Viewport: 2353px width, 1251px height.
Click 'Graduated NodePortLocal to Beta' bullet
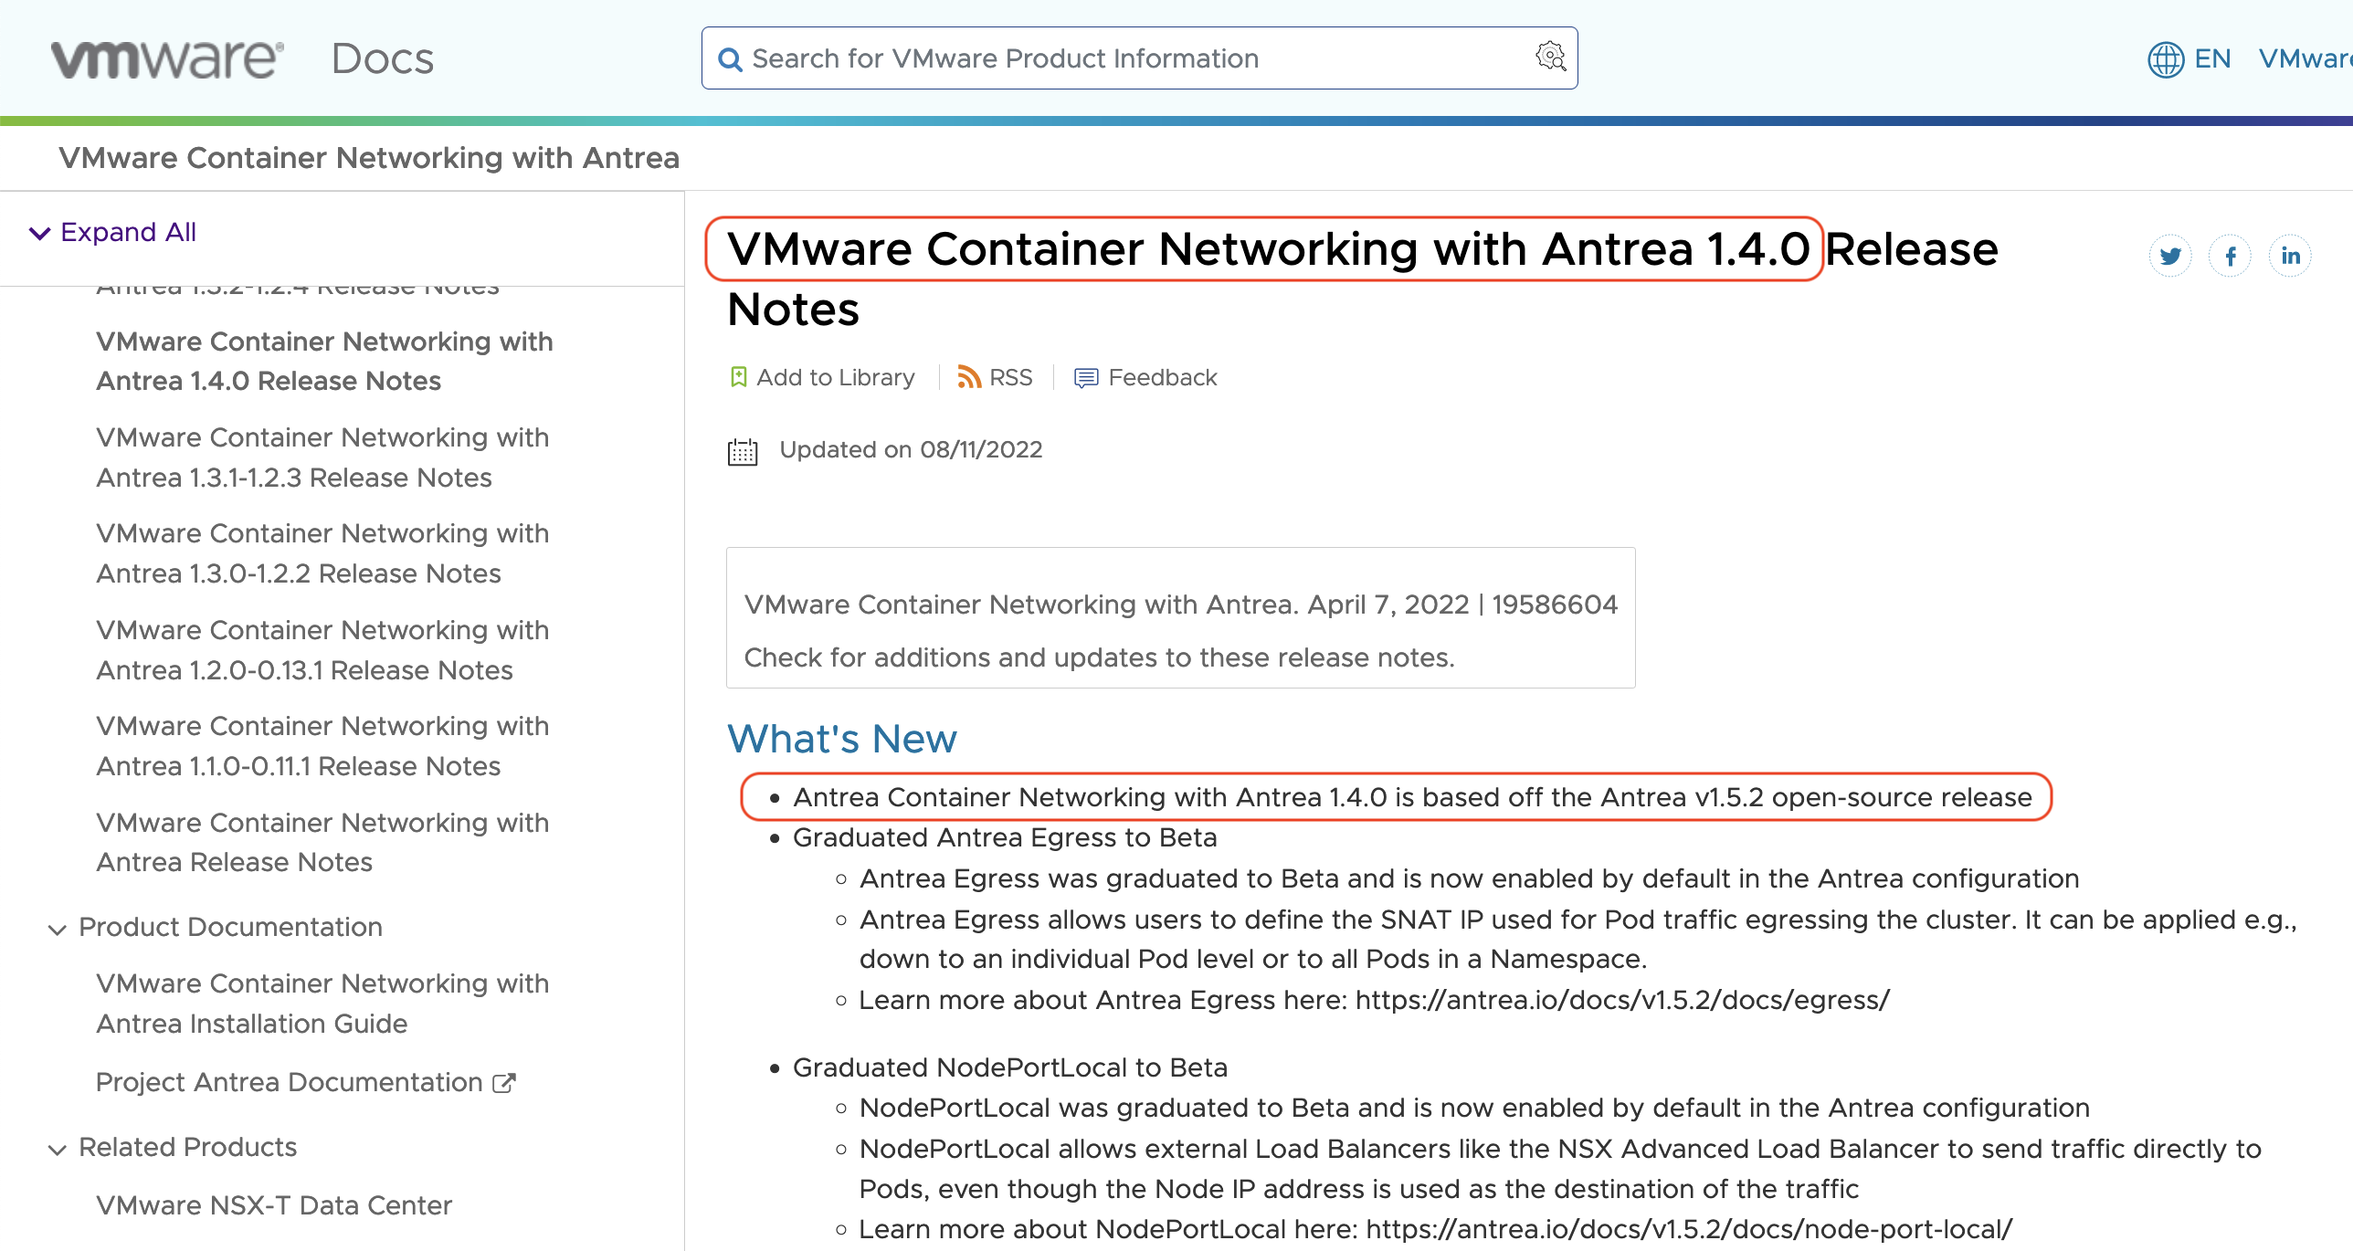[1010, 1067]
